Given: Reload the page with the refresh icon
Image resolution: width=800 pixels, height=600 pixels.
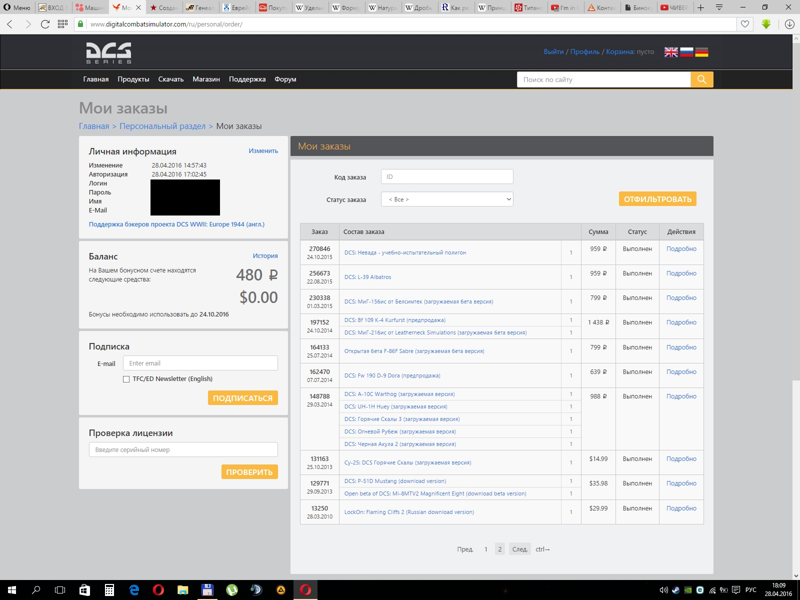Looking at the screenshot, I should [45, 24].
